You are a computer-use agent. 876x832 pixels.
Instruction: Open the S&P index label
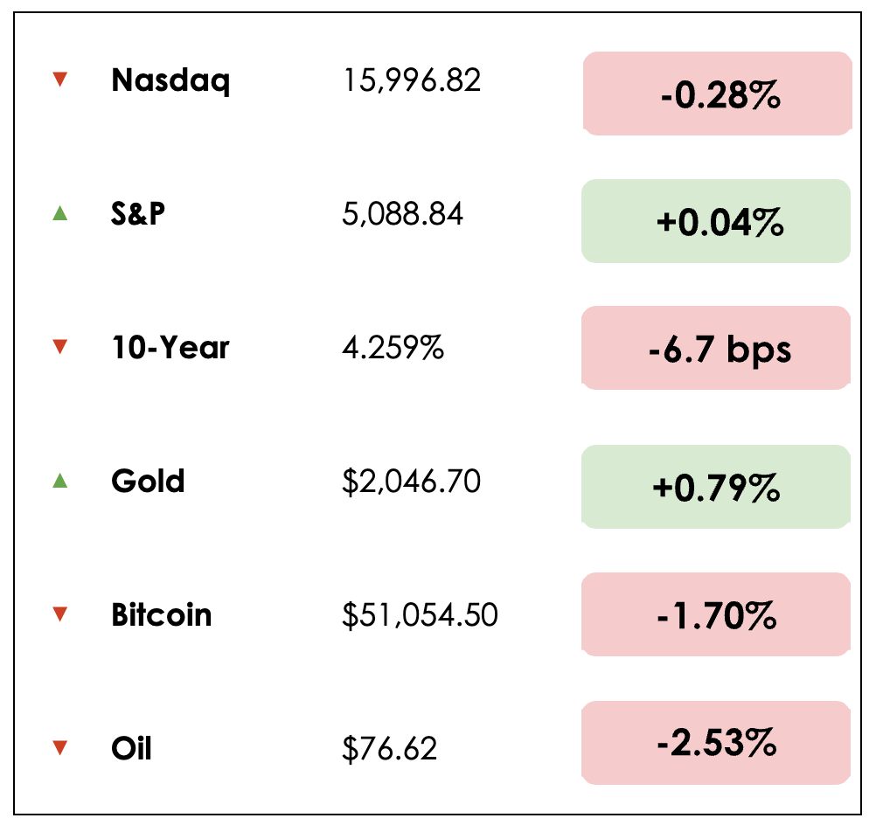point(138,214)
